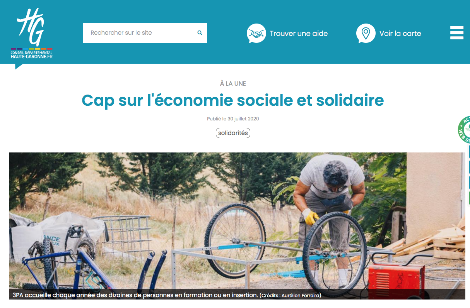Click the 'À LA UNE' category label
The image size is (470, 308).
[x=233, y=83]
